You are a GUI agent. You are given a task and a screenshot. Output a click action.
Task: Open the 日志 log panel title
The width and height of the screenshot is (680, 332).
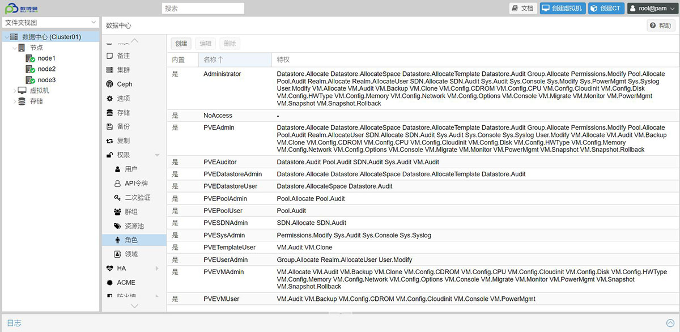(x=14, y=323)
